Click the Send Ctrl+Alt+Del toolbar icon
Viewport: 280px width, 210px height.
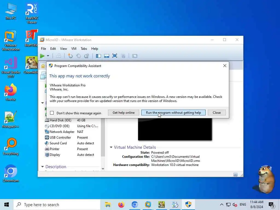tap(59, 56)
